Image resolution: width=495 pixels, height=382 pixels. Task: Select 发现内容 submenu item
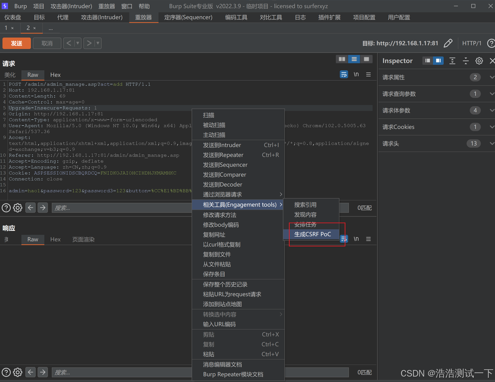311,215
